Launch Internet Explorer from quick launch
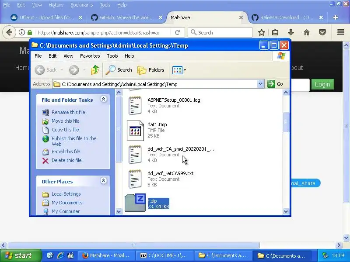 point(60,255)
